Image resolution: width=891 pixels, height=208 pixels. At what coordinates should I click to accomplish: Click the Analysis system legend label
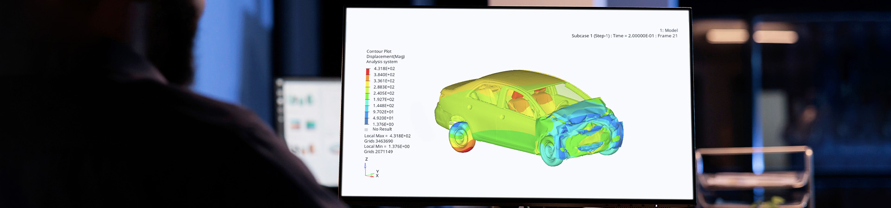(x=382, y=61)
